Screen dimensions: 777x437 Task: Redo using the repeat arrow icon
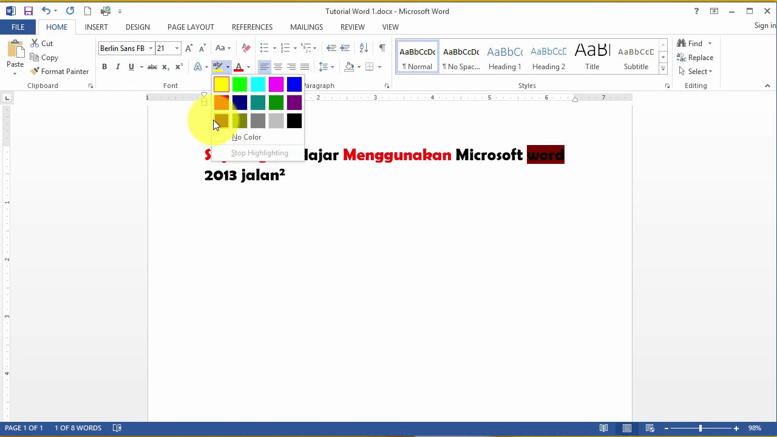70,11
